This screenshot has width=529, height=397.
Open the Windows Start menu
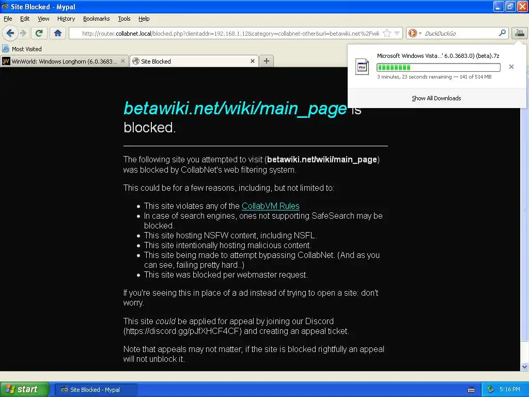[24, 390]
